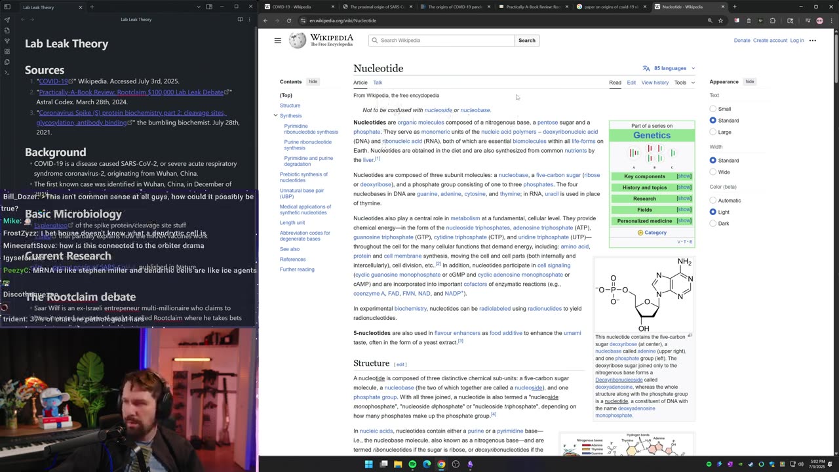Screen dimensions: 839x472
Task: Add a new tab in Obsidian
Action: (x=92, y=7)
